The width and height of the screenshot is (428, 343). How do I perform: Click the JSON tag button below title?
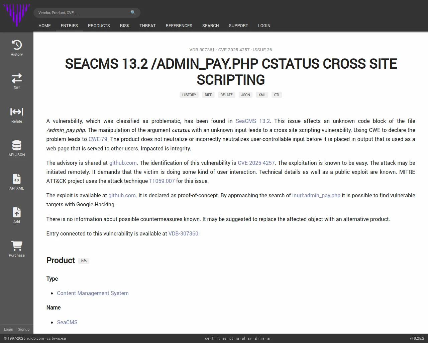245,95
